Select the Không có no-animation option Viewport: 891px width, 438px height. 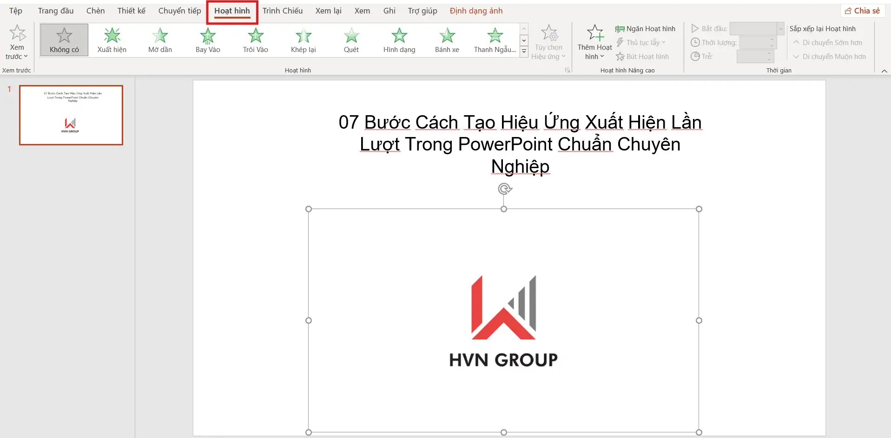coord(64,40)
